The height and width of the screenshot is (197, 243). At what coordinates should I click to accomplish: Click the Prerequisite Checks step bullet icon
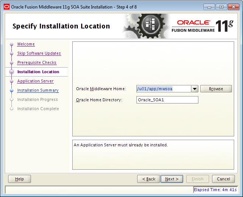(x=12, y=62)
